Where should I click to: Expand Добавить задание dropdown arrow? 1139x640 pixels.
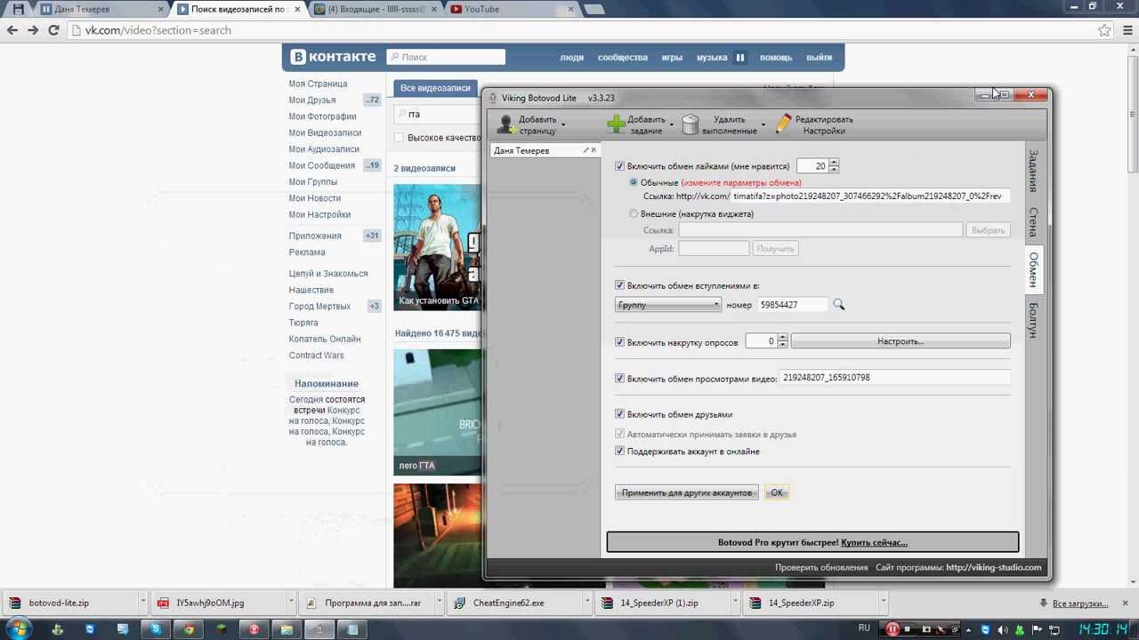pos(671,124)
